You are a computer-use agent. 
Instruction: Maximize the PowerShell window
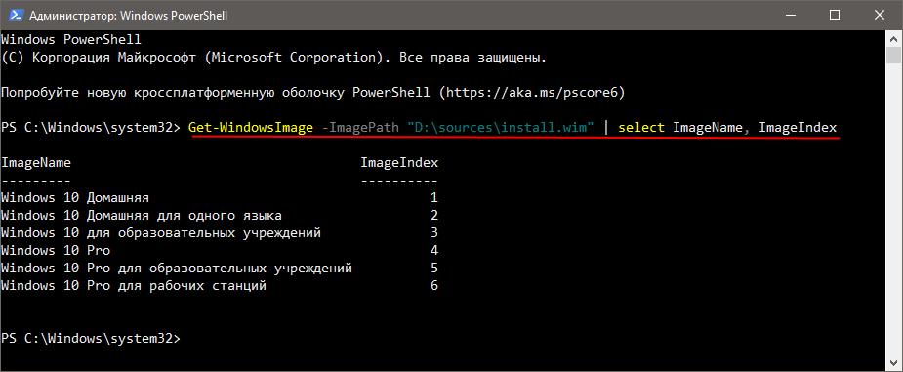[x=834, y=16]
